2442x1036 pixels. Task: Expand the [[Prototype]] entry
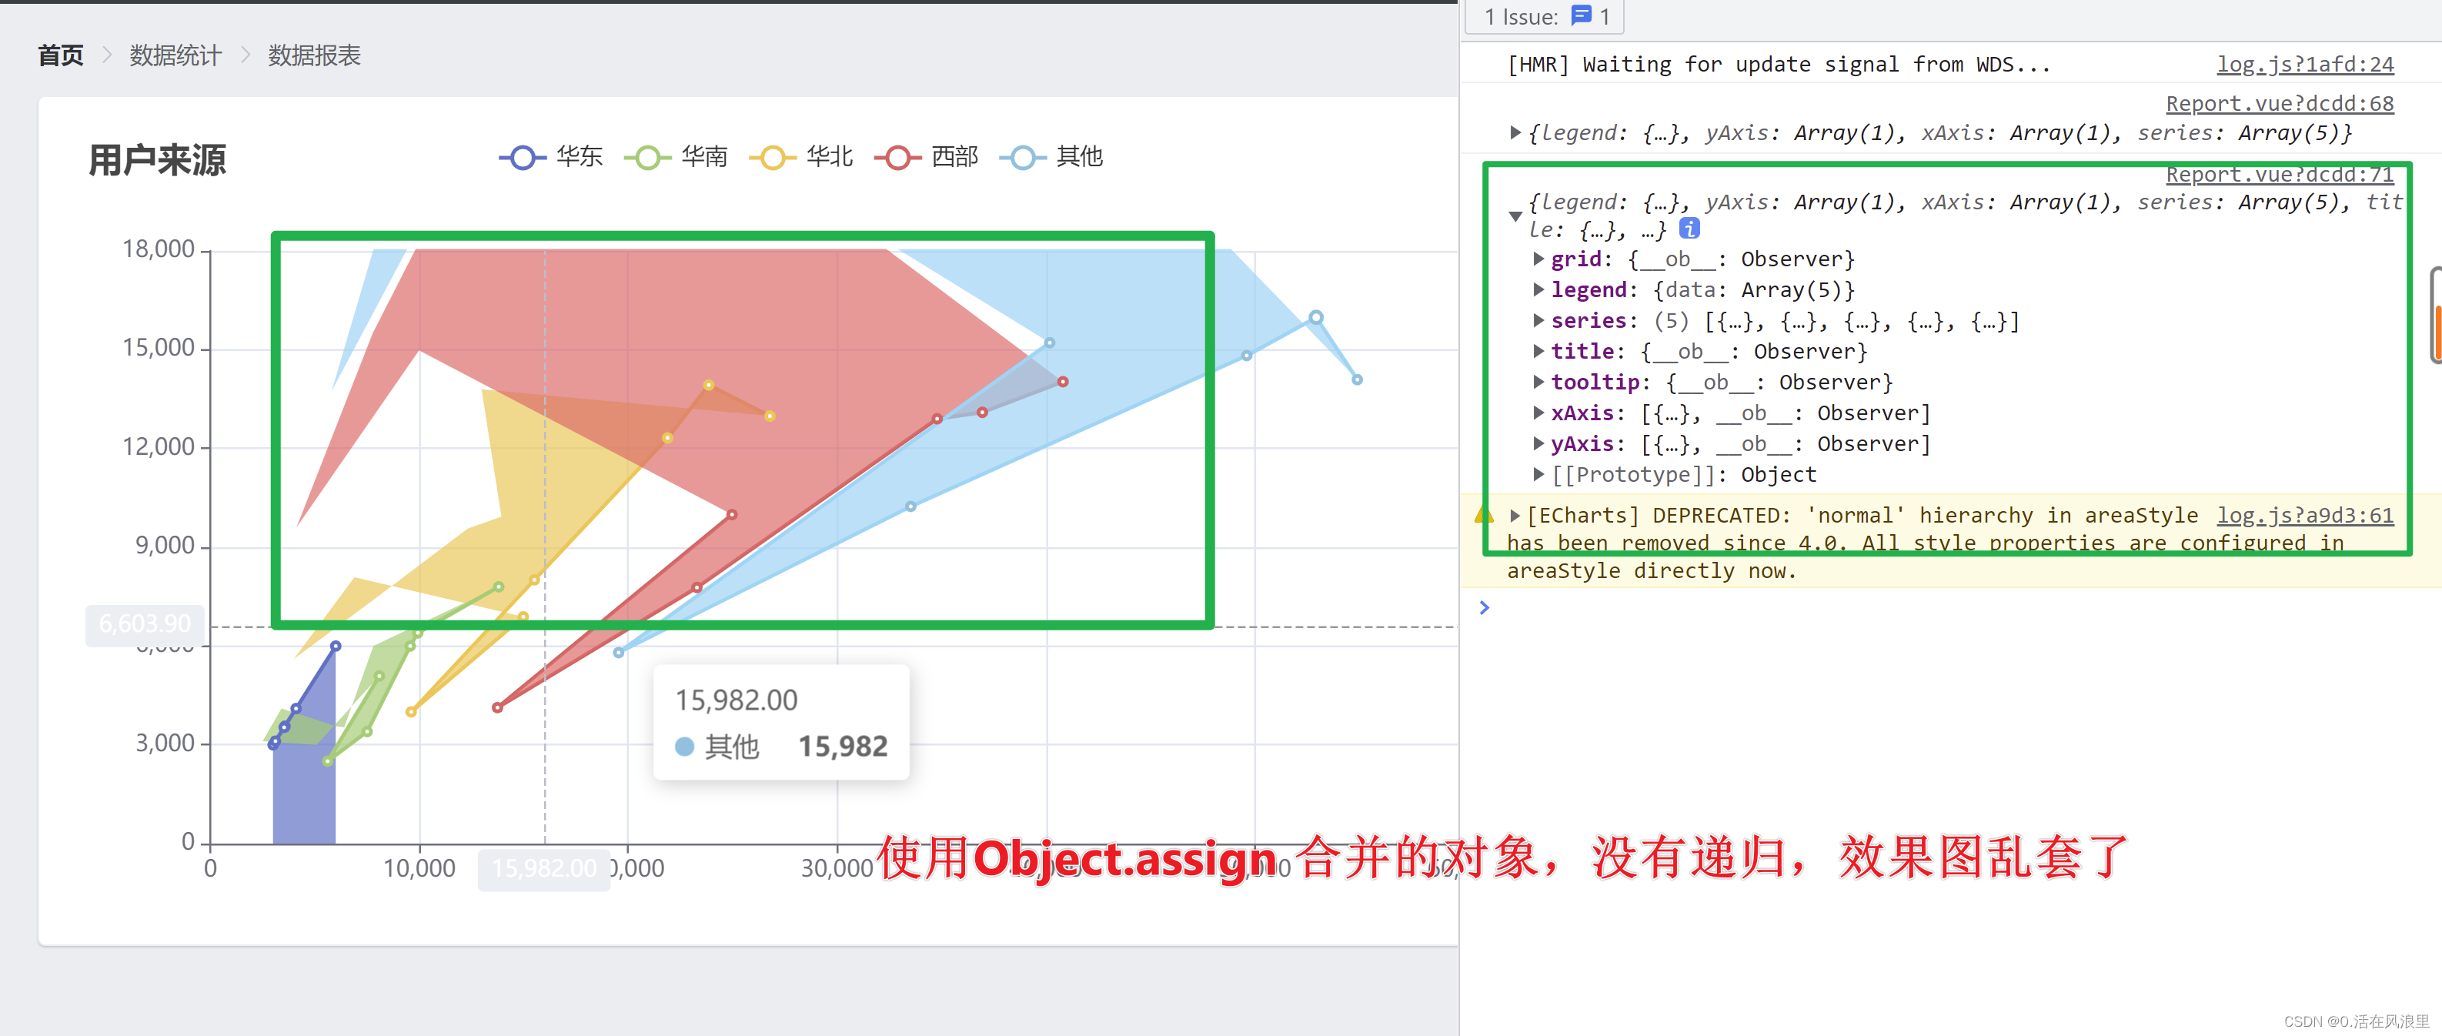coord(1538,474)
